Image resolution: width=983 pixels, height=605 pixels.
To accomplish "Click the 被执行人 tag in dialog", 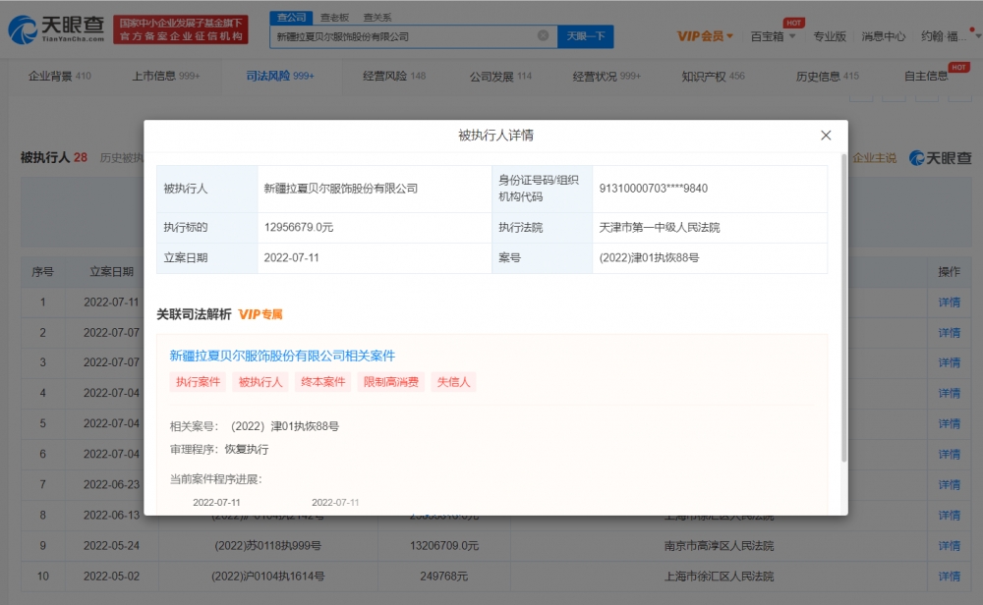I will click(260, 382).
